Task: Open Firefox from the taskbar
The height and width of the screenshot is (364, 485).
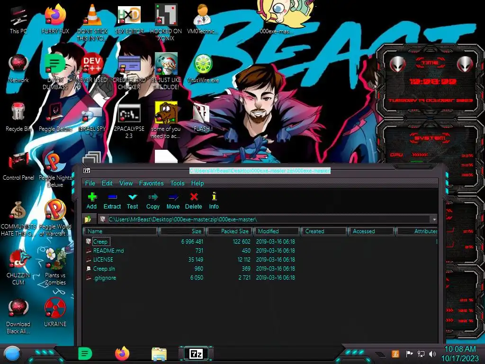Action: (122, 354)
